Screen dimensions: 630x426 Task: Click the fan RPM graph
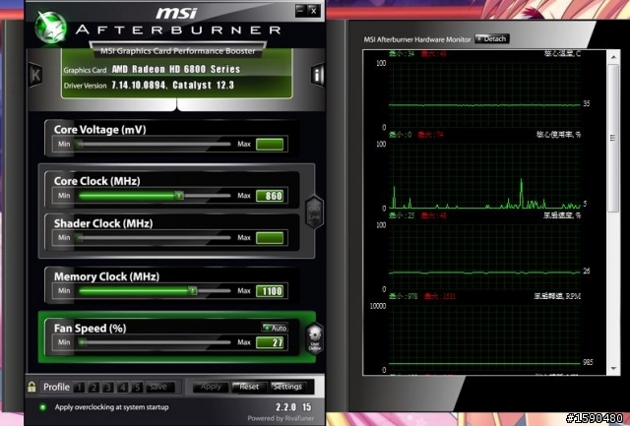(x=484, y=338)
